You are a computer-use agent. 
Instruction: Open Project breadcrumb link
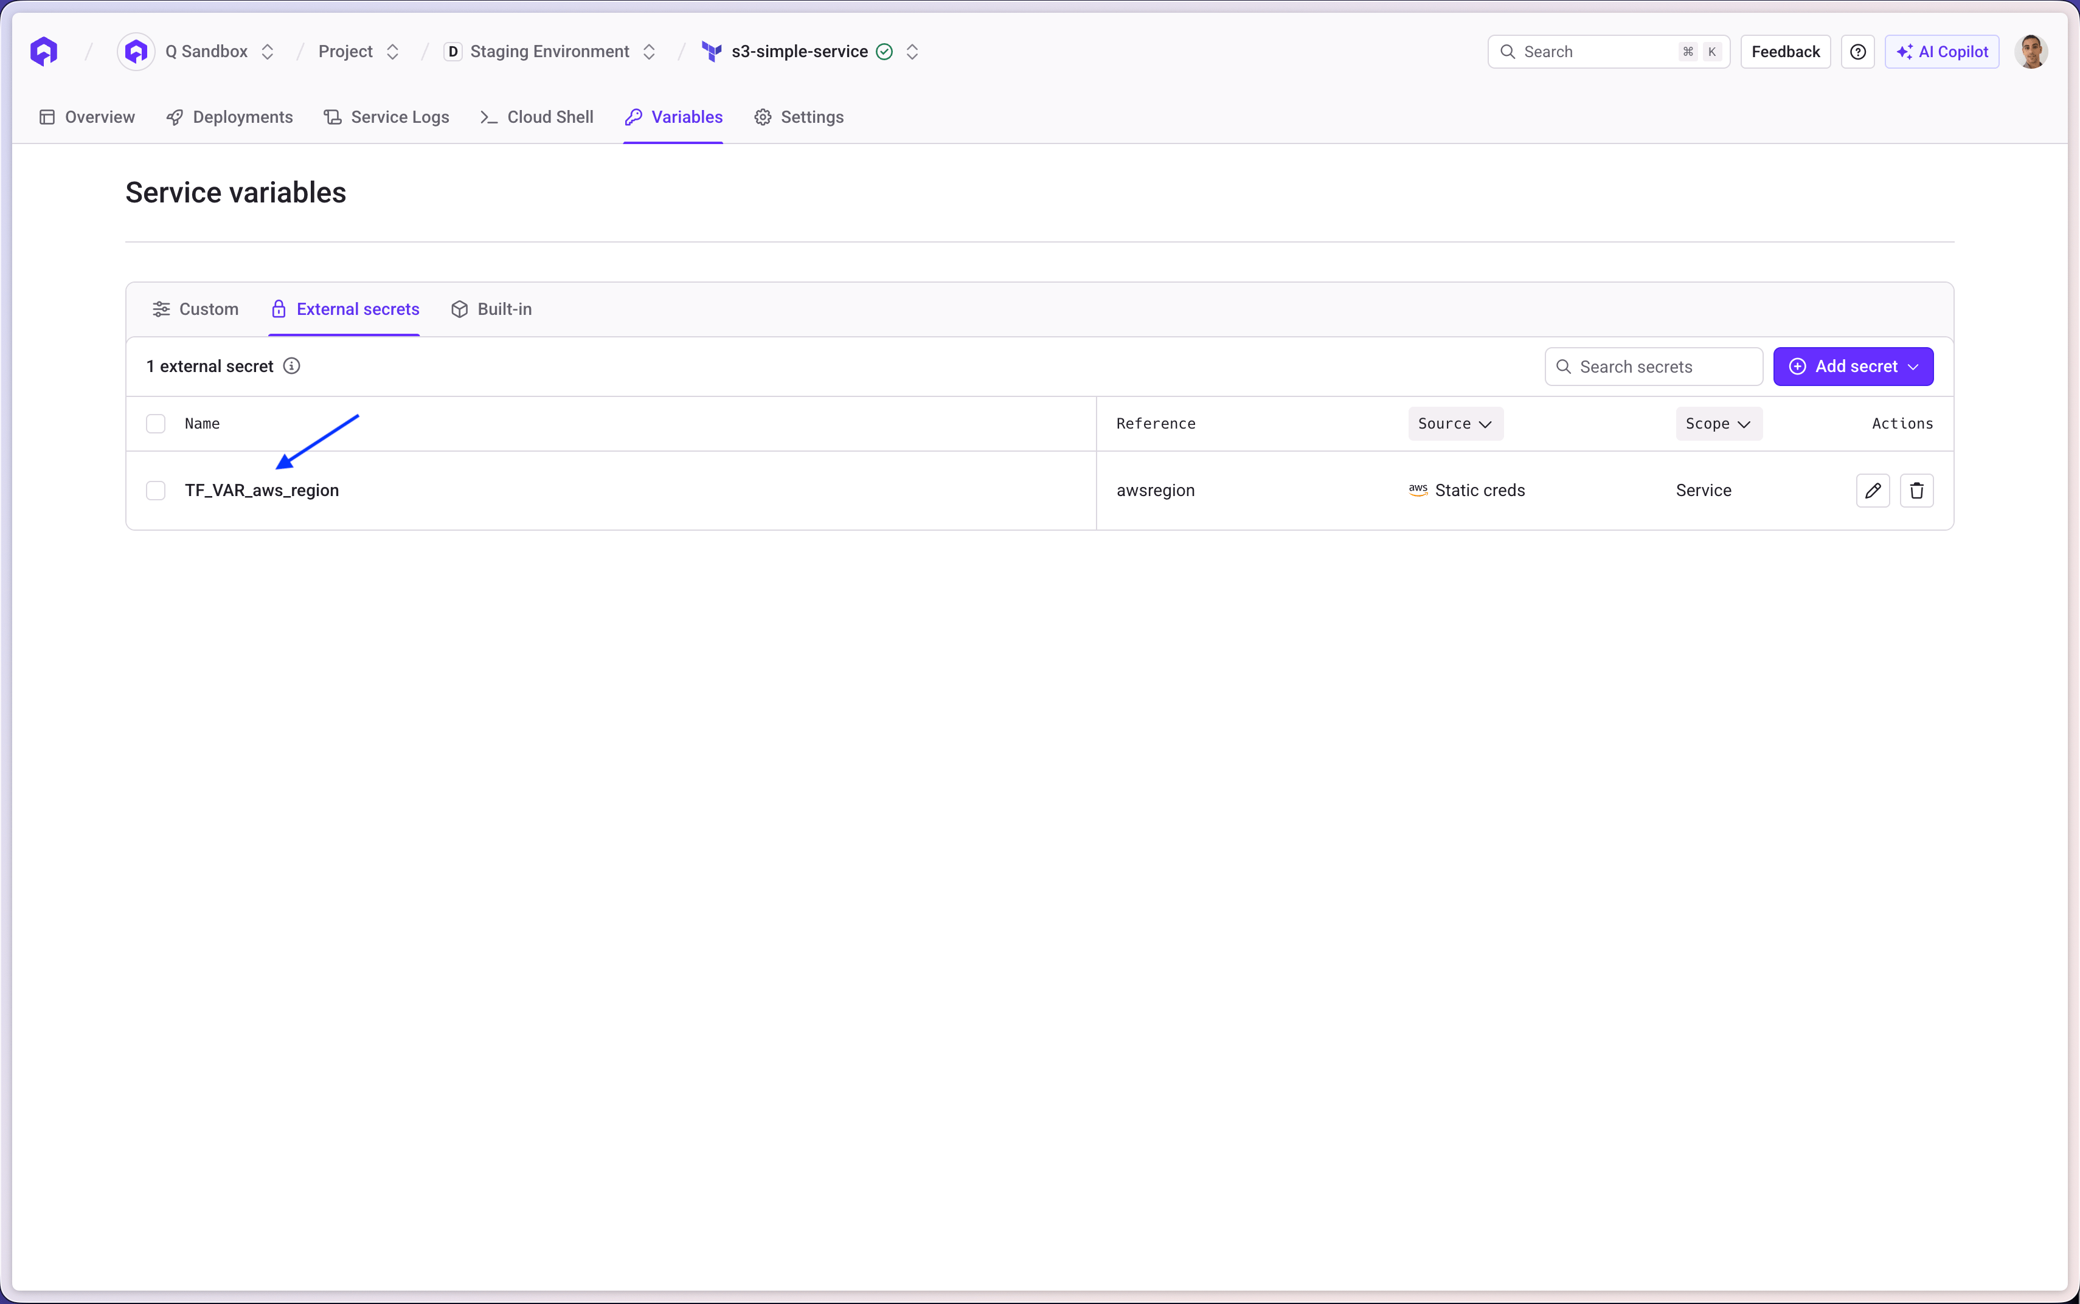pyautogui.click(x=345, y=52)
